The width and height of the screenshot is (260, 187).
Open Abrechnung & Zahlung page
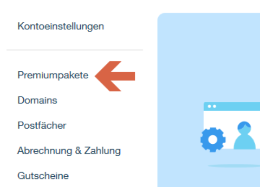[x=69, y=151]
